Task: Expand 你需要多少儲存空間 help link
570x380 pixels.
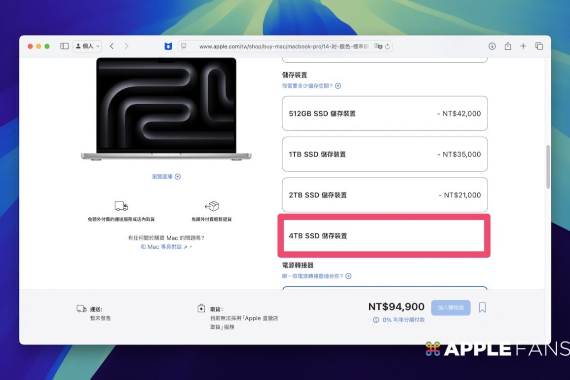Action: point(311,86)
